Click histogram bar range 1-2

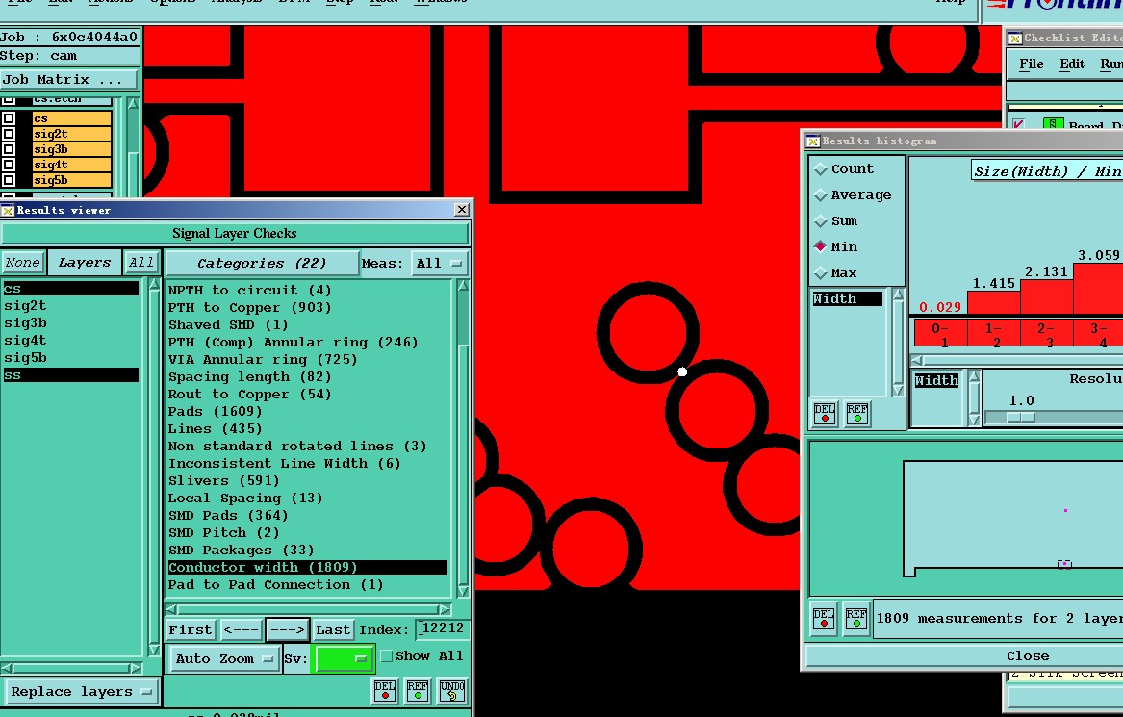coord(993,334)
